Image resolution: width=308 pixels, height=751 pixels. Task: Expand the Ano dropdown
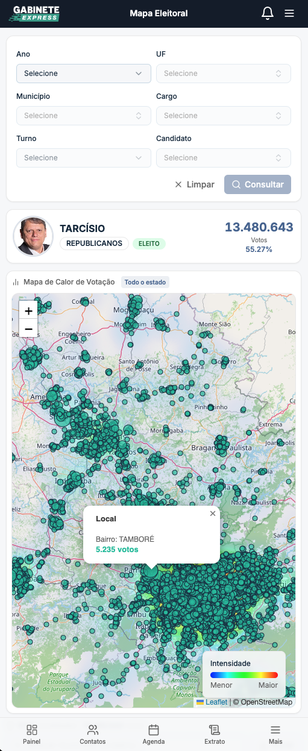coord(84,74)
